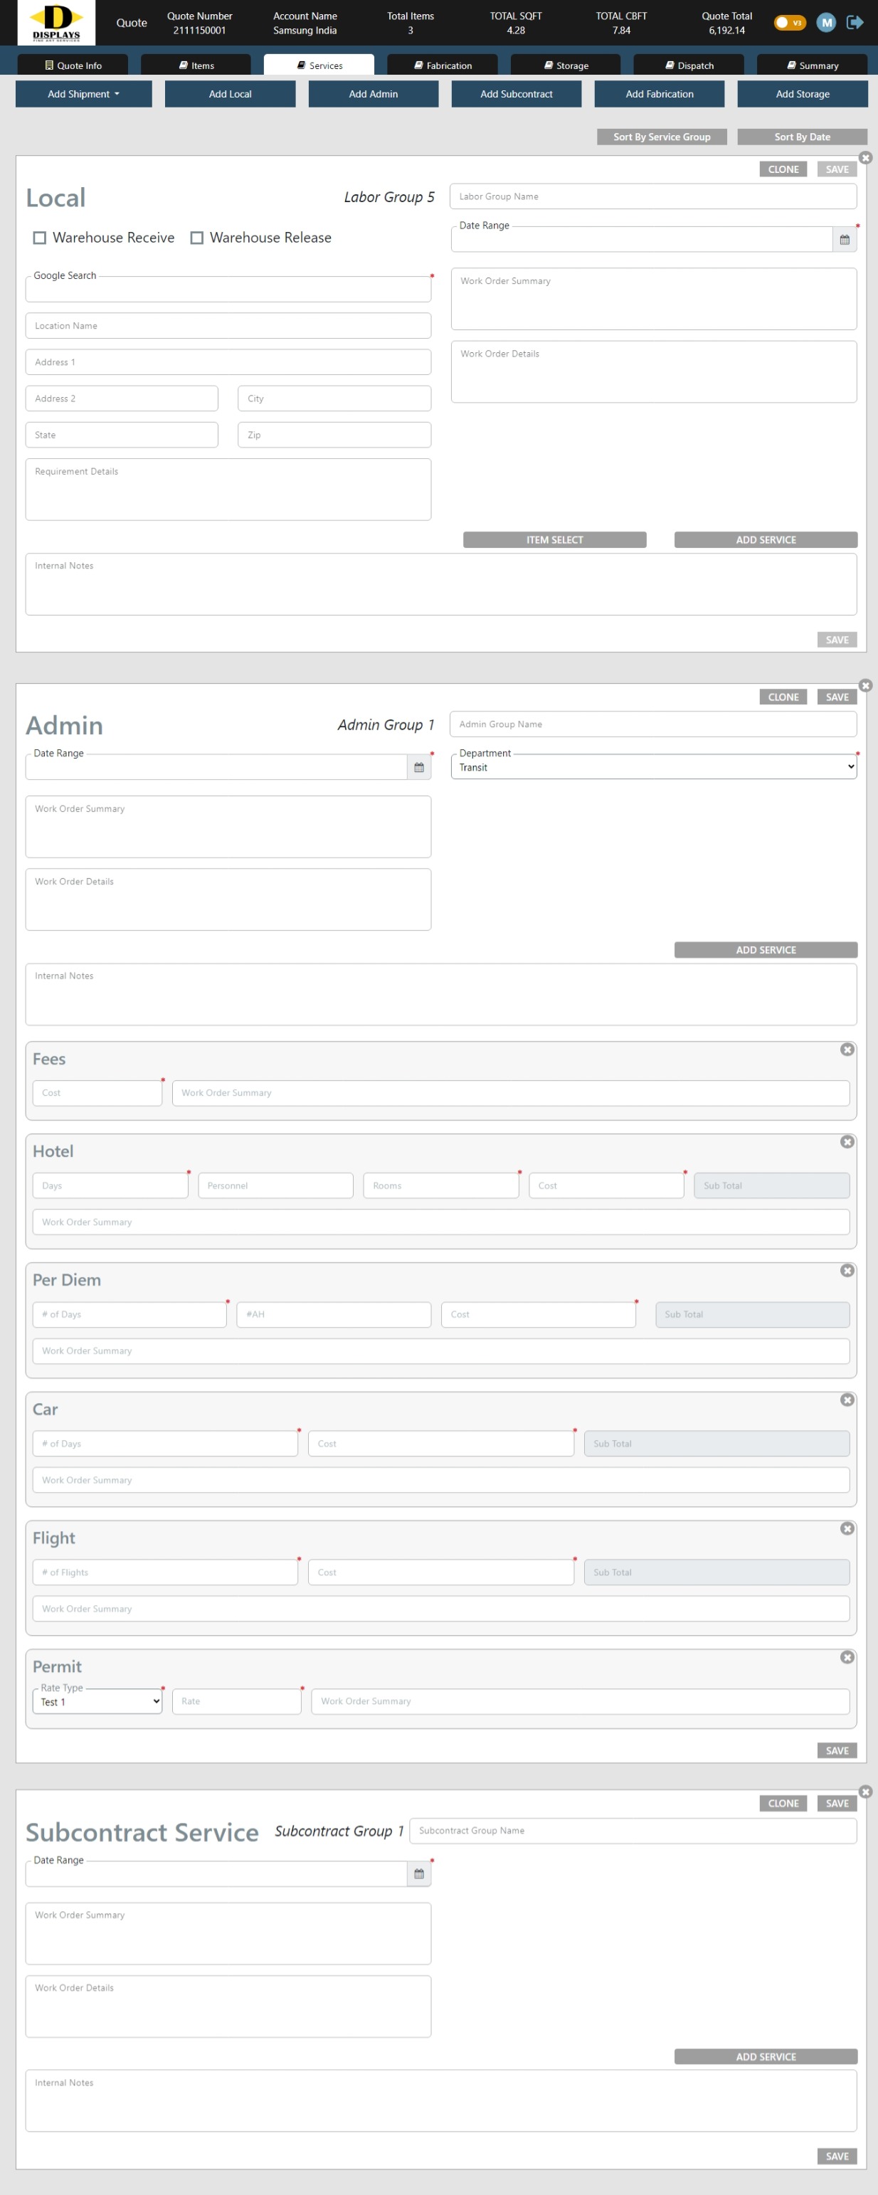Screen dimensions: 878x2195
Task: Open the Local Date Range calendar icon
Action: 844,240
